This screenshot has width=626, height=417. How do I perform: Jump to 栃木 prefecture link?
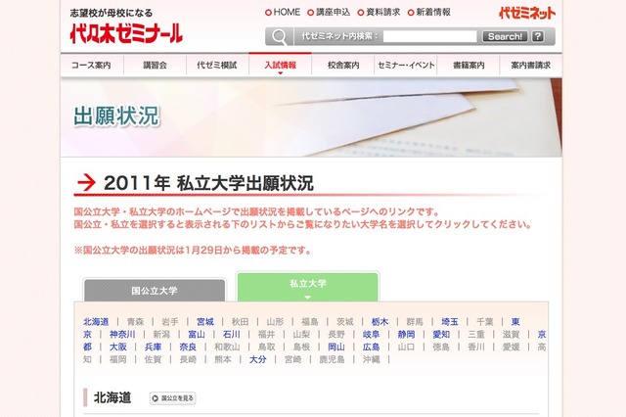[x=380, y=321]
